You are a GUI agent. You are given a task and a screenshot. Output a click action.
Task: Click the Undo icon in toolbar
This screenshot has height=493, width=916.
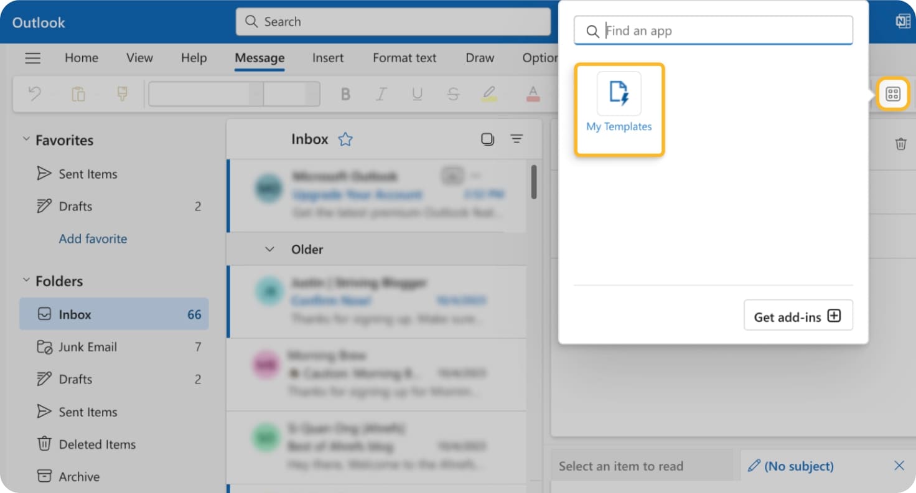(35, 94)
